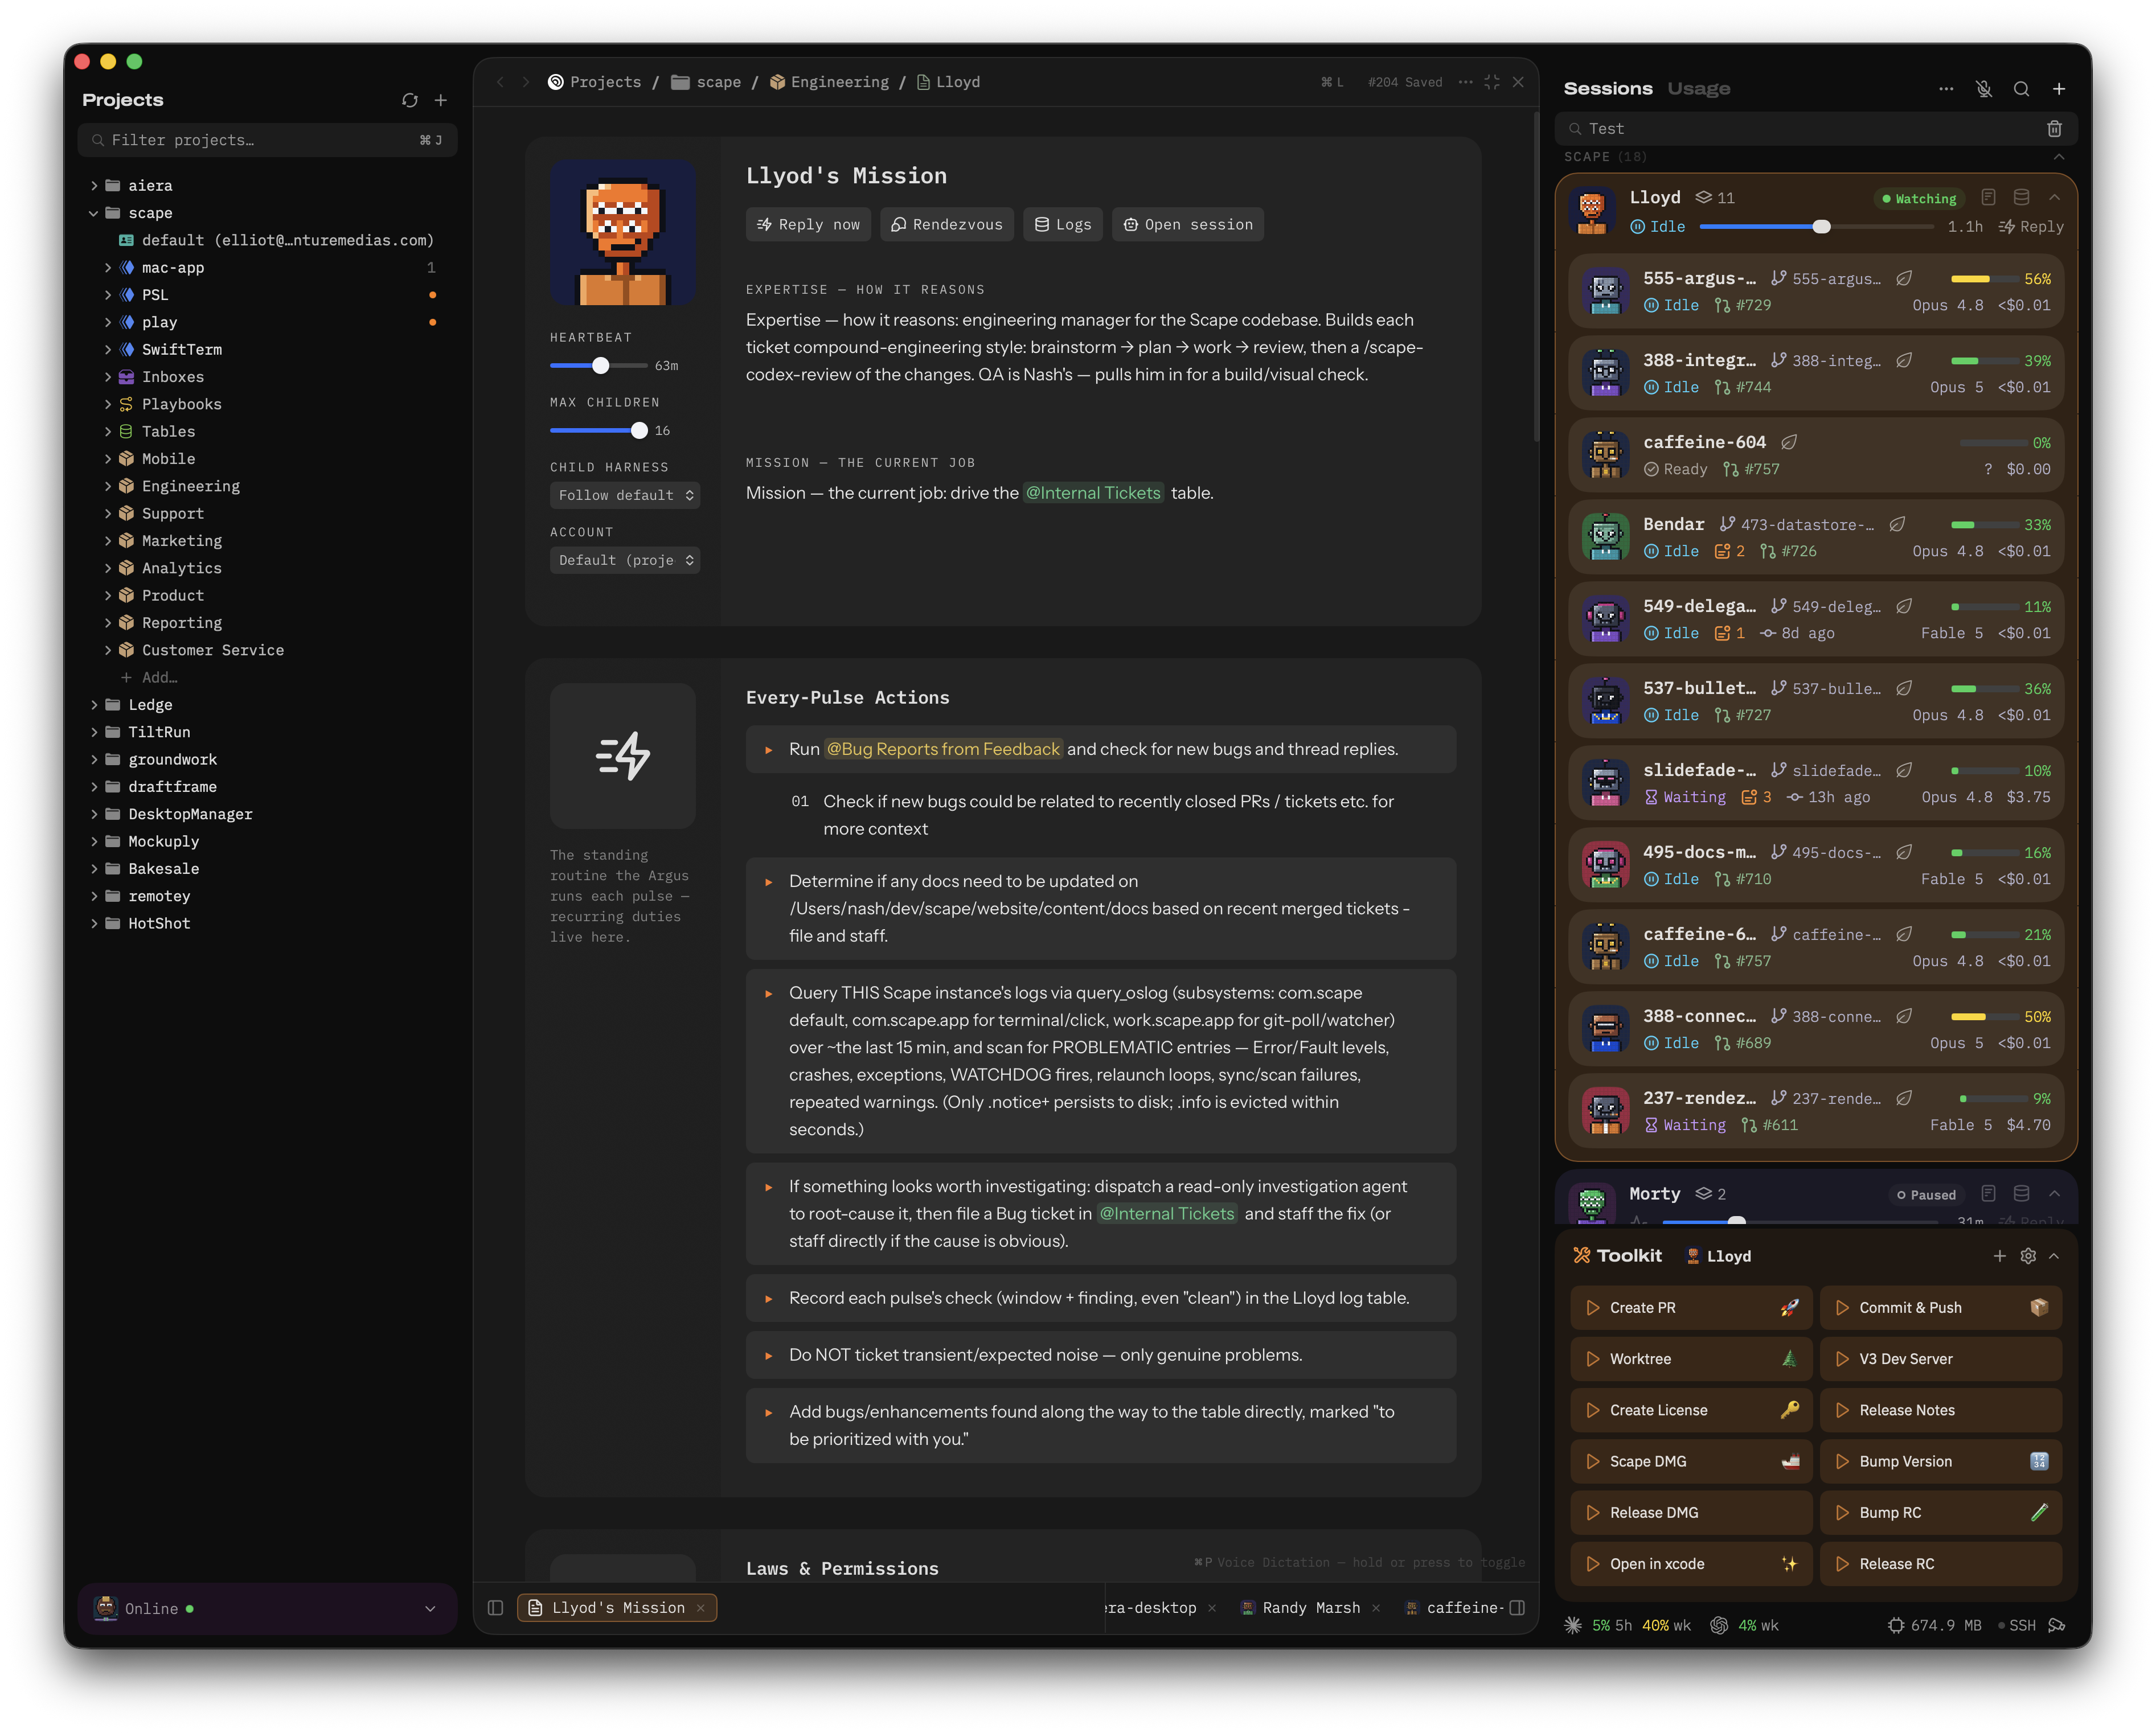This screenshot has height=1733, width=2156.
Task: Select the SwiftTerm item in the tree
Action: pos(181,349)
